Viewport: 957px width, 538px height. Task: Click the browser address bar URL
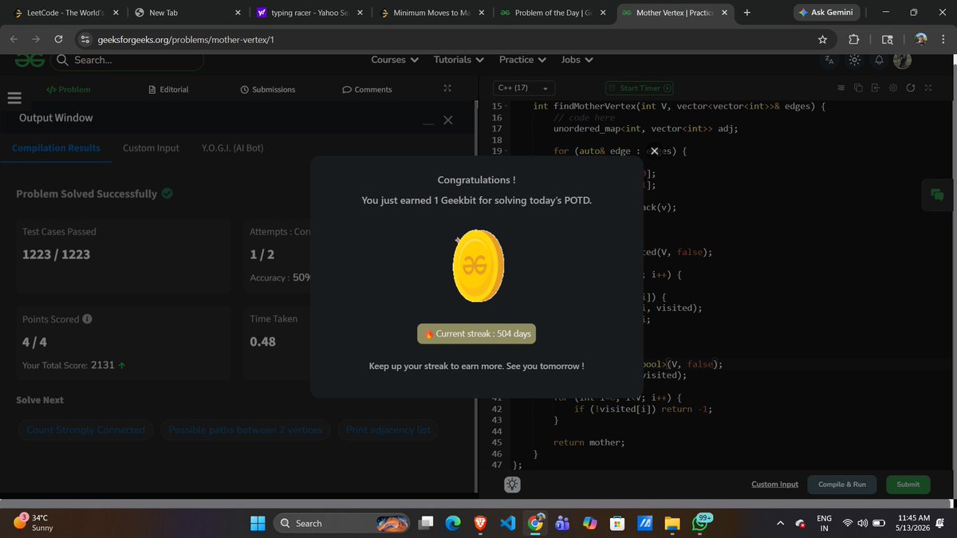pos(186,40)
